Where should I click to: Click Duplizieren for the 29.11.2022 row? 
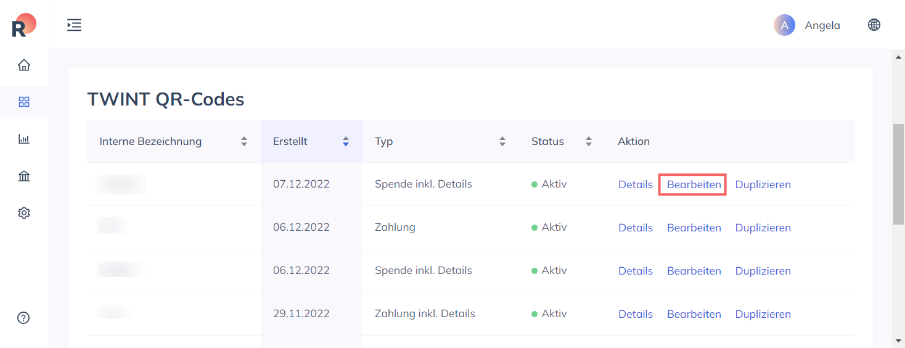pos(763,314)
